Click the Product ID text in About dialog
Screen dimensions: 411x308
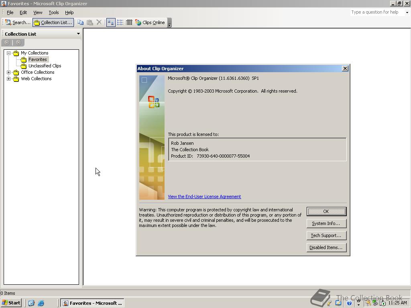(210, 156)
